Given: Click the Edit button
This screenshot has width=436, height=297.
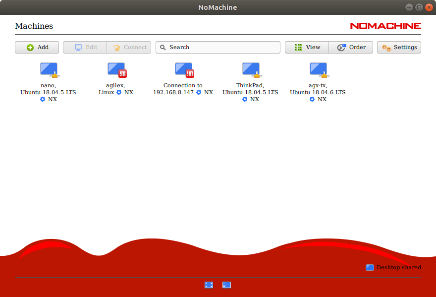Looking at the screenshot, I should [x=85, y=47].
